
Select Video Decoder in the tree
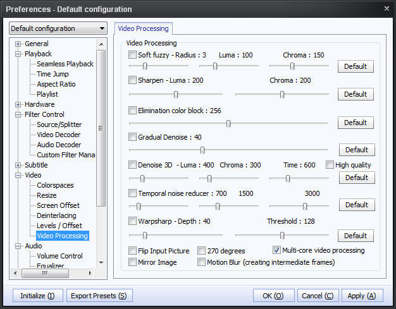click(59, 135)
